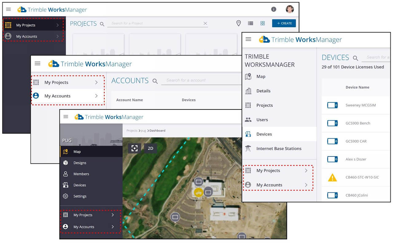Screen dimensions: 393x243
Task: Open Projects in Devices window sidebar
Action: coord(279,105)
